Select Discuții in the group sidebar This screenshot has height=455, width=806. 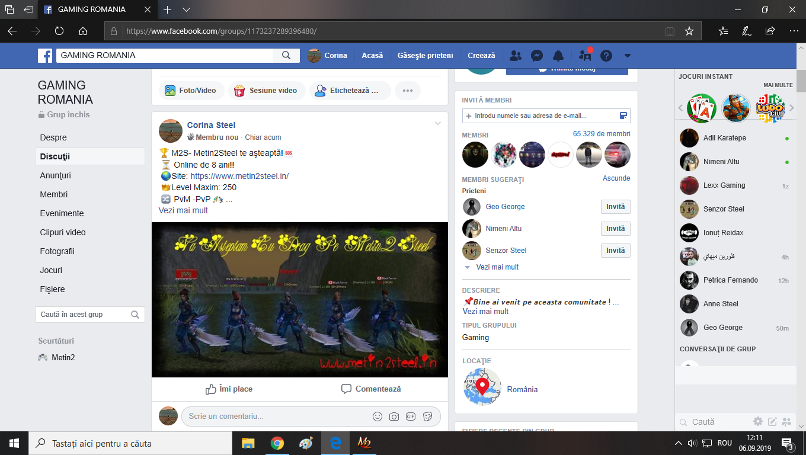pos(90,156)
